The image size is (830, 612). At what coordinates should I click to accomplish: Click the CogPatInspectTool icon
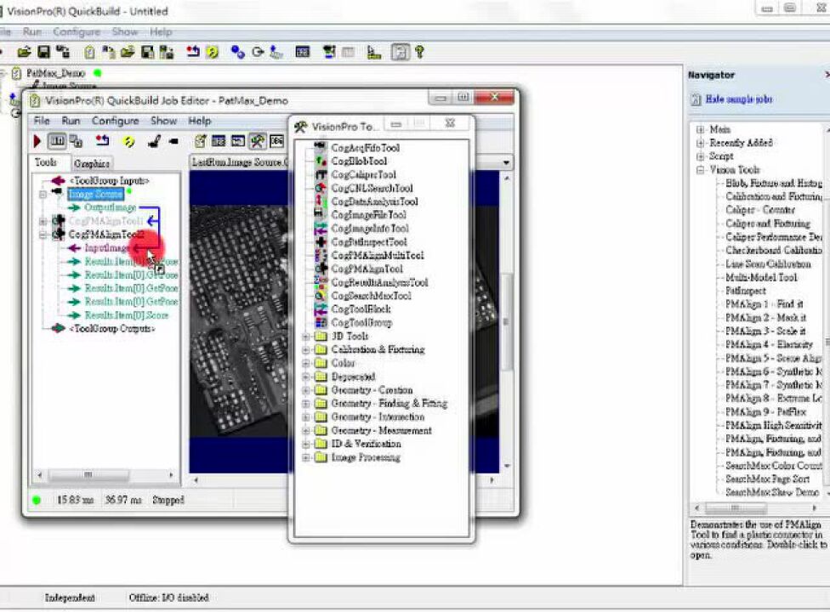(321, 241)
